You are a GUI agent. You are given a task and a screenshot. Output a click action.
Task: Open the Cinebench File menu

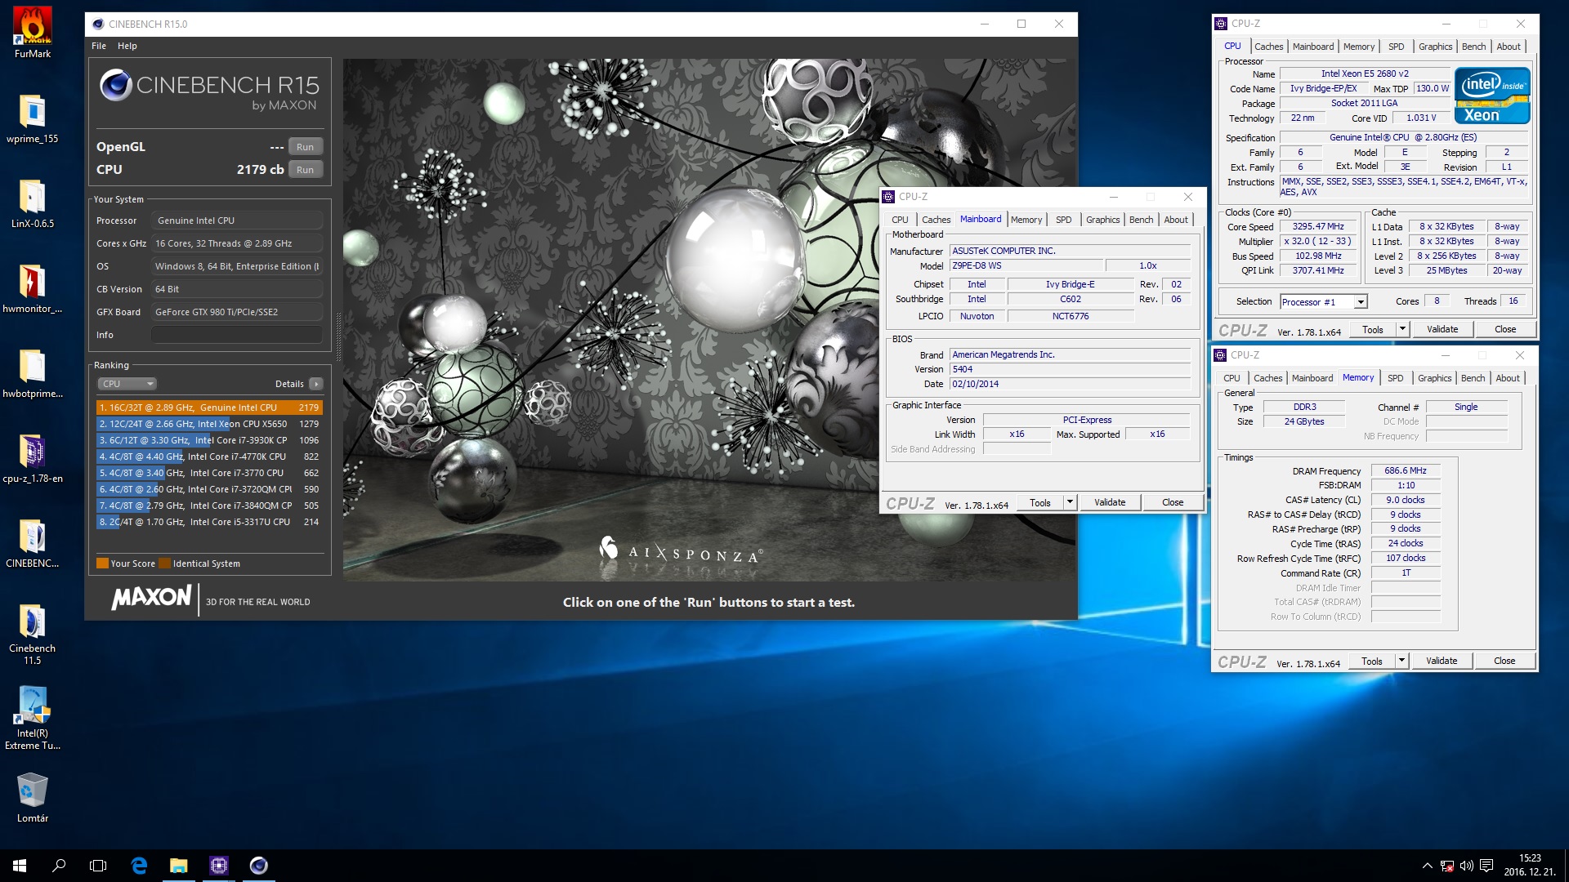point(99,46)
